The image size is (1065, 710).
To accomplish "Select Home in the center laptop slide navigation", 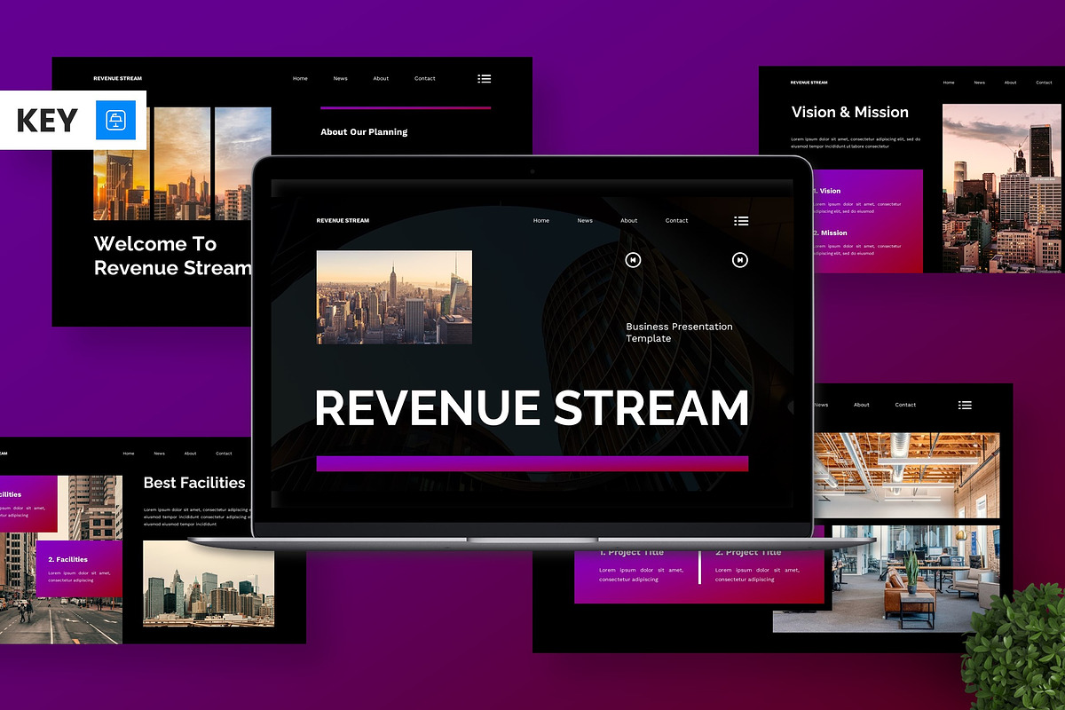I will [541, 221].
